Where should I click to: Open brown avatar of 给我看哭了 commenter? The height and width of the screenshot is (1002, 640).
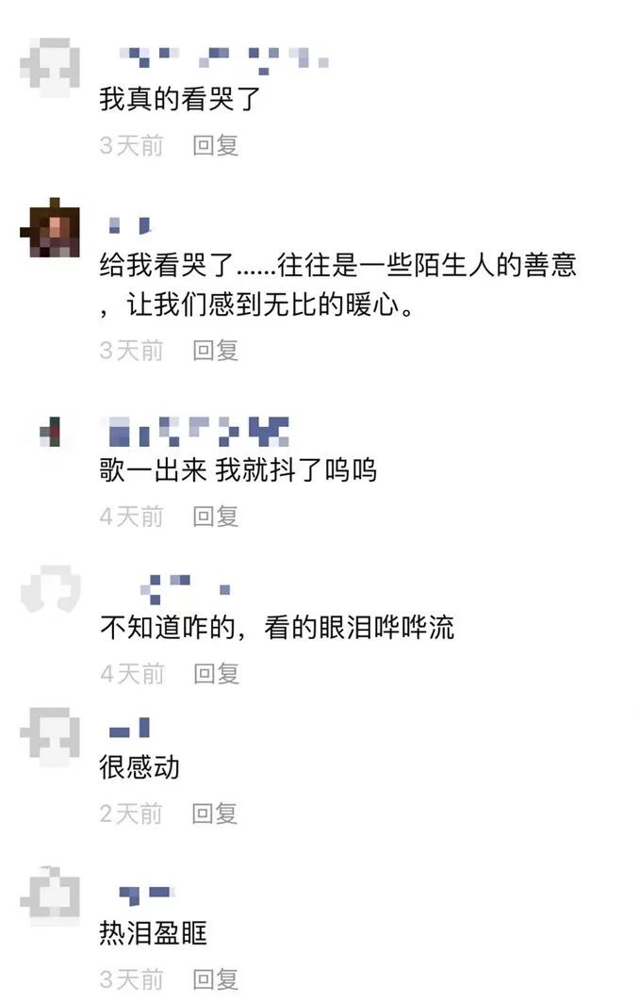50,228
